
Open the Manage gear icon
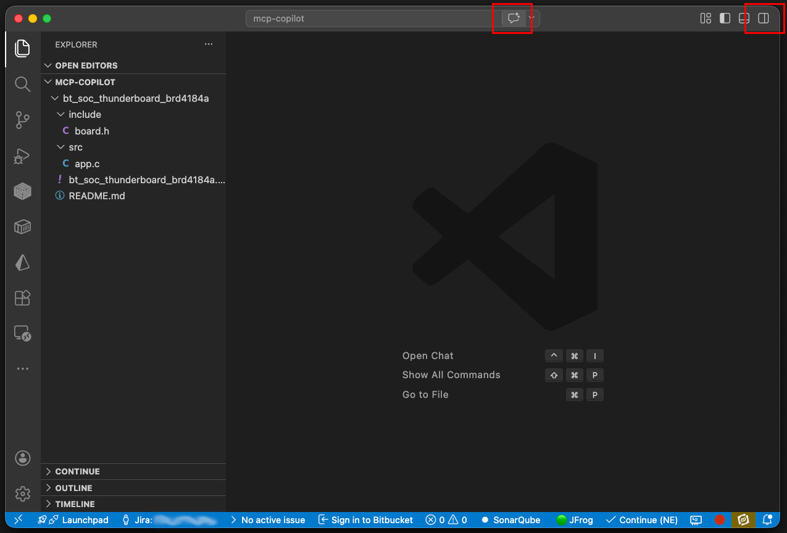23,494
